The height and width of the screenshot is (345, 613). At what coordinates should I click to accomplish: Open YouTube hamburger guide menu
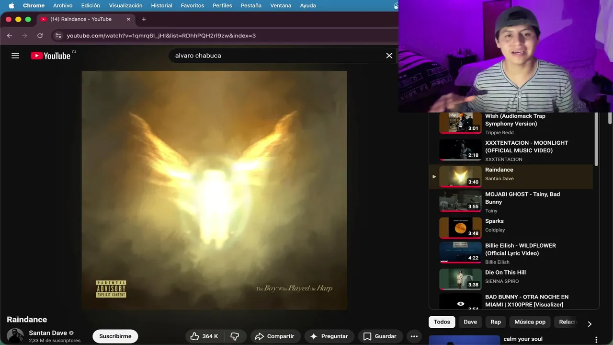[x=15, y=56]
